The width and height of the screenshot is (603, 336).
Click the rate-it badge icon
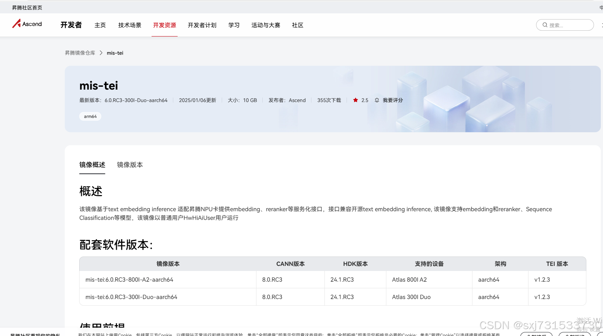[x=377, y=100]
